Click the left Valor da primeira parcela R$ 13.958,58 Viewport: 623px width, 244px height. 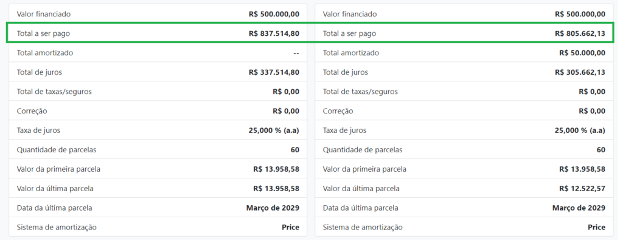[x=276, y=169]
